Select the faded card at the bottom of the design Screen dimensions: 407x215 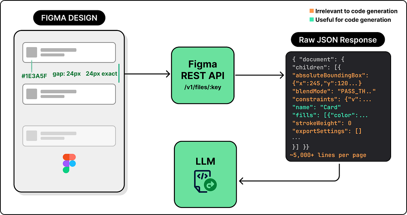69,136
